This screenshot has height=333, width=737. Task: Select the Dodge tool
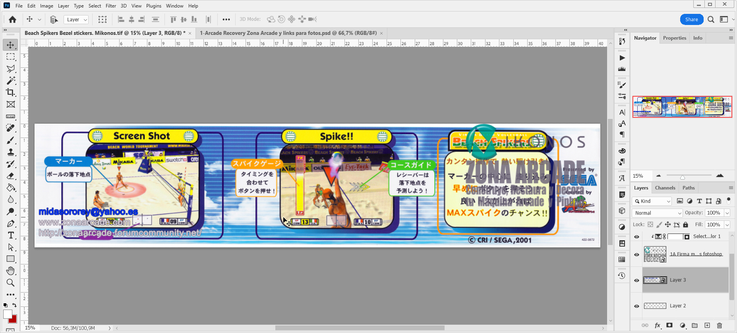tap(11, 211)
